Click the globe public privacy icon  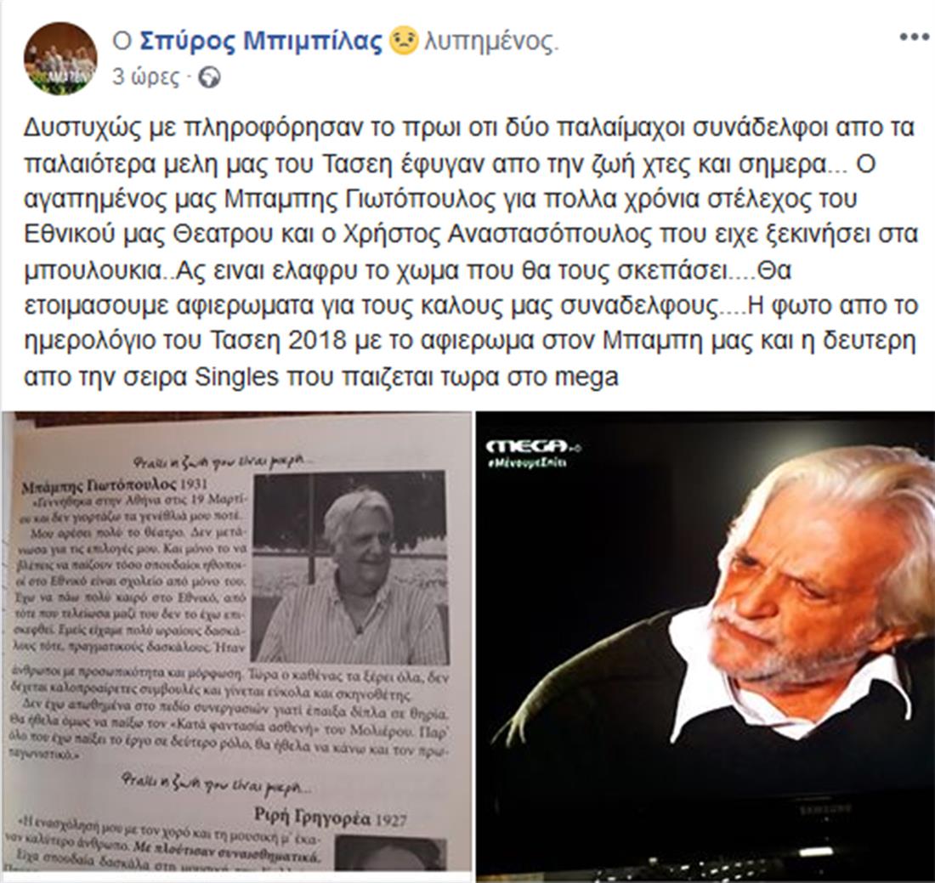(x=209, y=78)
